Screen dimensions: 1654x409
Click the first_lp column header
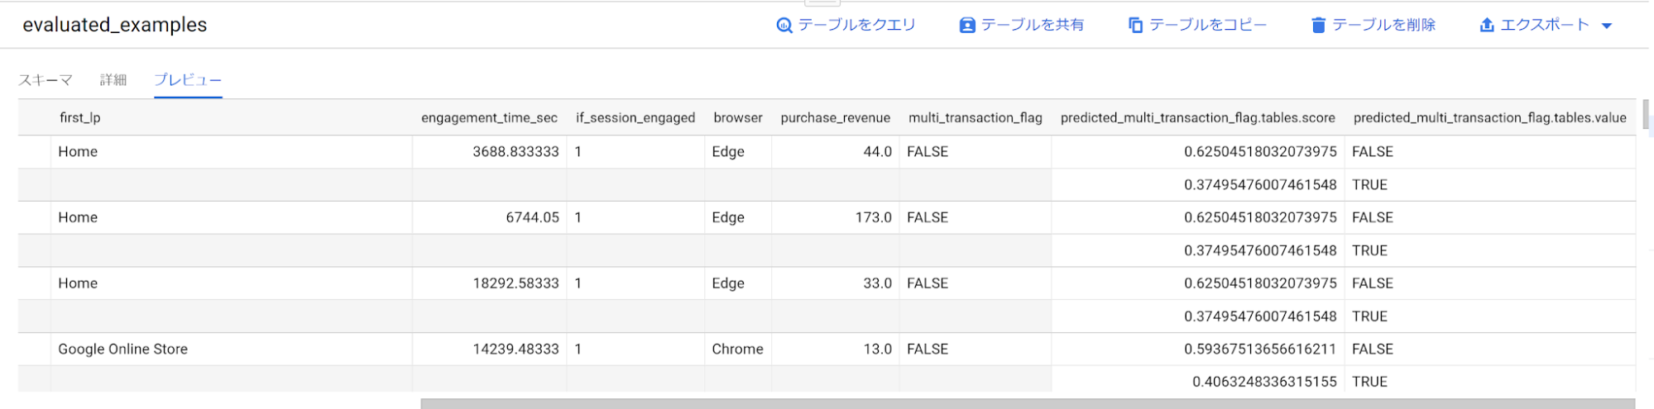(x=79, y=117)
